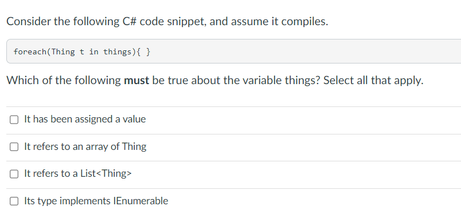Enable the 'Its type implements IEnumerable' checkbox
Image resolution: width=461 pixels, height=214 pixels.
(14, 201)
